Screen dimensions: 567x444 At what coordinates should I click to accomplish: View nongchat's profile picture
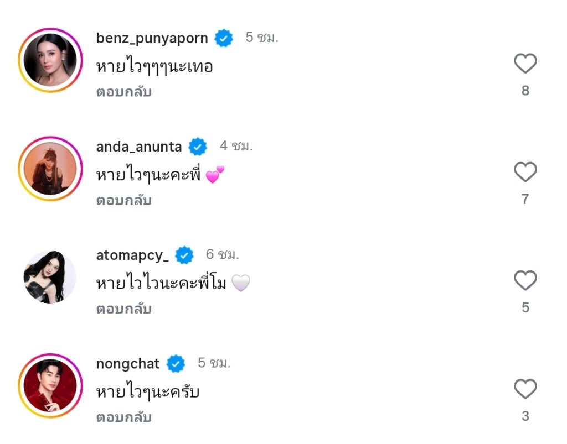point(50,385)
